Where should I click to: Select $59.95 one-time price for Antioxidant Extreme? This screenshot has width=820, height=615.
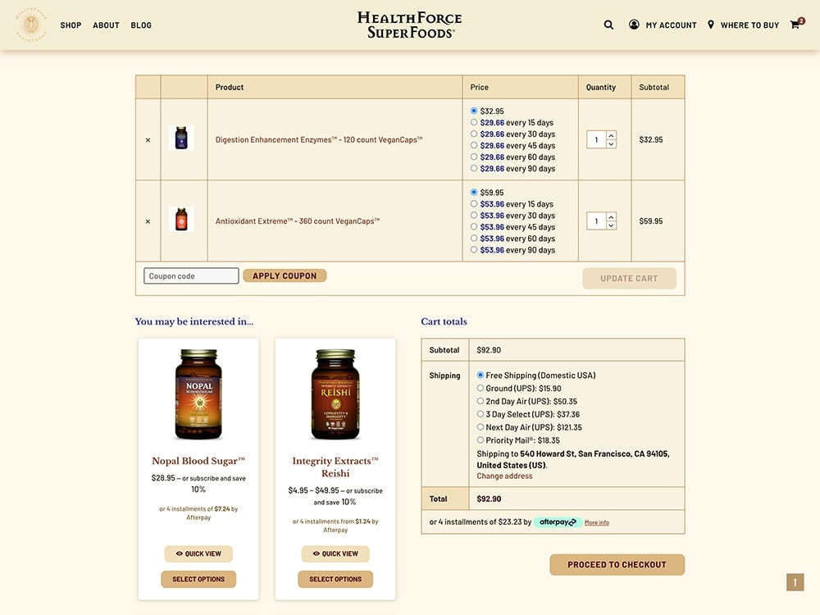pos(474,193)
